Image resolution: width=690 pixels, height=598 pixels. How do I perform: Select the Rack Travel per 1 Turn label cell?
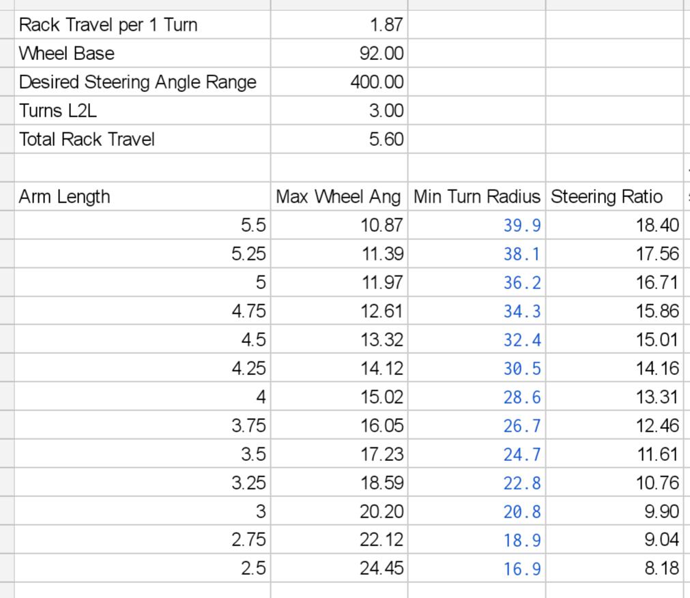[x=142, y=25]
